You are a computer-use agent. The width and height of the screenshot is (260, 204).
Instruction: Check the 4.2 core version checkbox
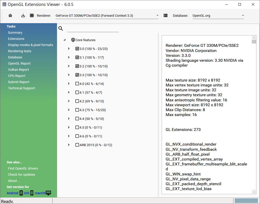click(x=77, y=101)
